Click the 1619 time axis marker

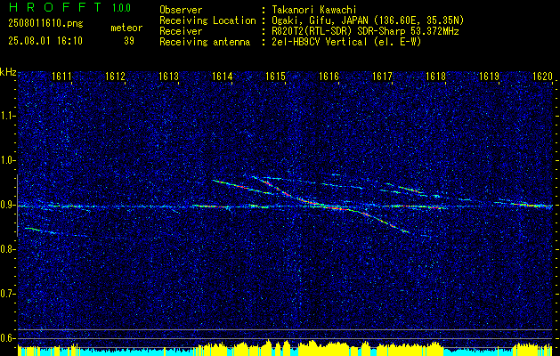pyautogui.click(x=490, y=77)
